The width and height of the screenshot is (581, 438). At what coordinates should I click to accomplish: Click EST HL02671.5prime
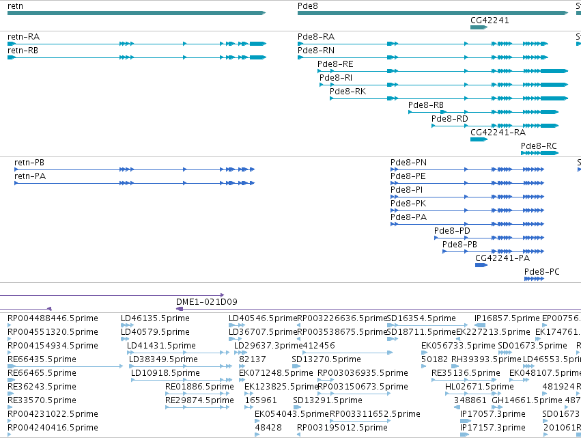(479, 387)
